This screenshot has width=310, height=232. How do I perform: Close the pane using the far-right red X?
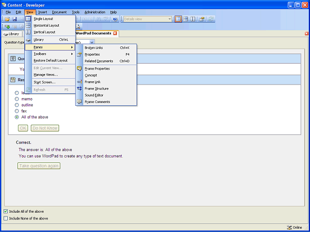pyautogui.click(x=307, y=34)
